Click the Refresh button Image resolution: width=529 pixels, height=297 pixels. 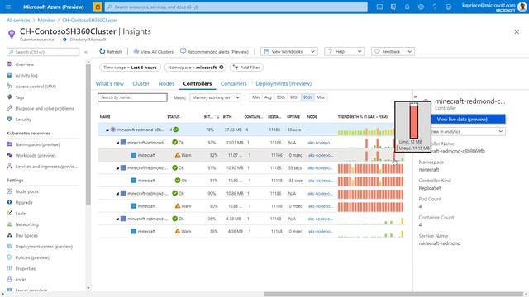(110, 51)
